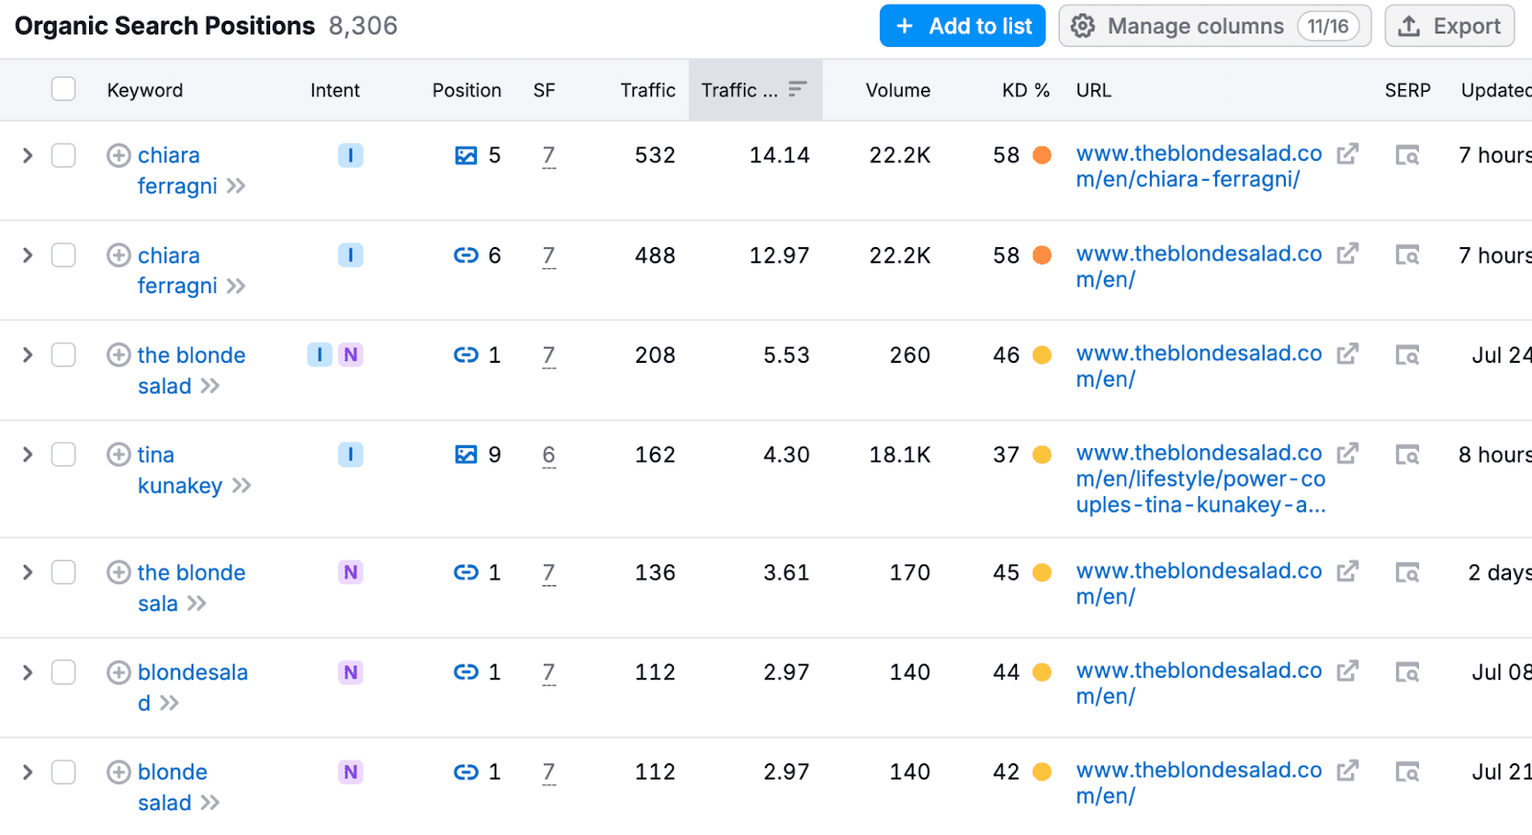The width and height of the screenshot is (1532, 835).
Task: Click the 'the blonde sala' keyword link
Action: [191, 588]
